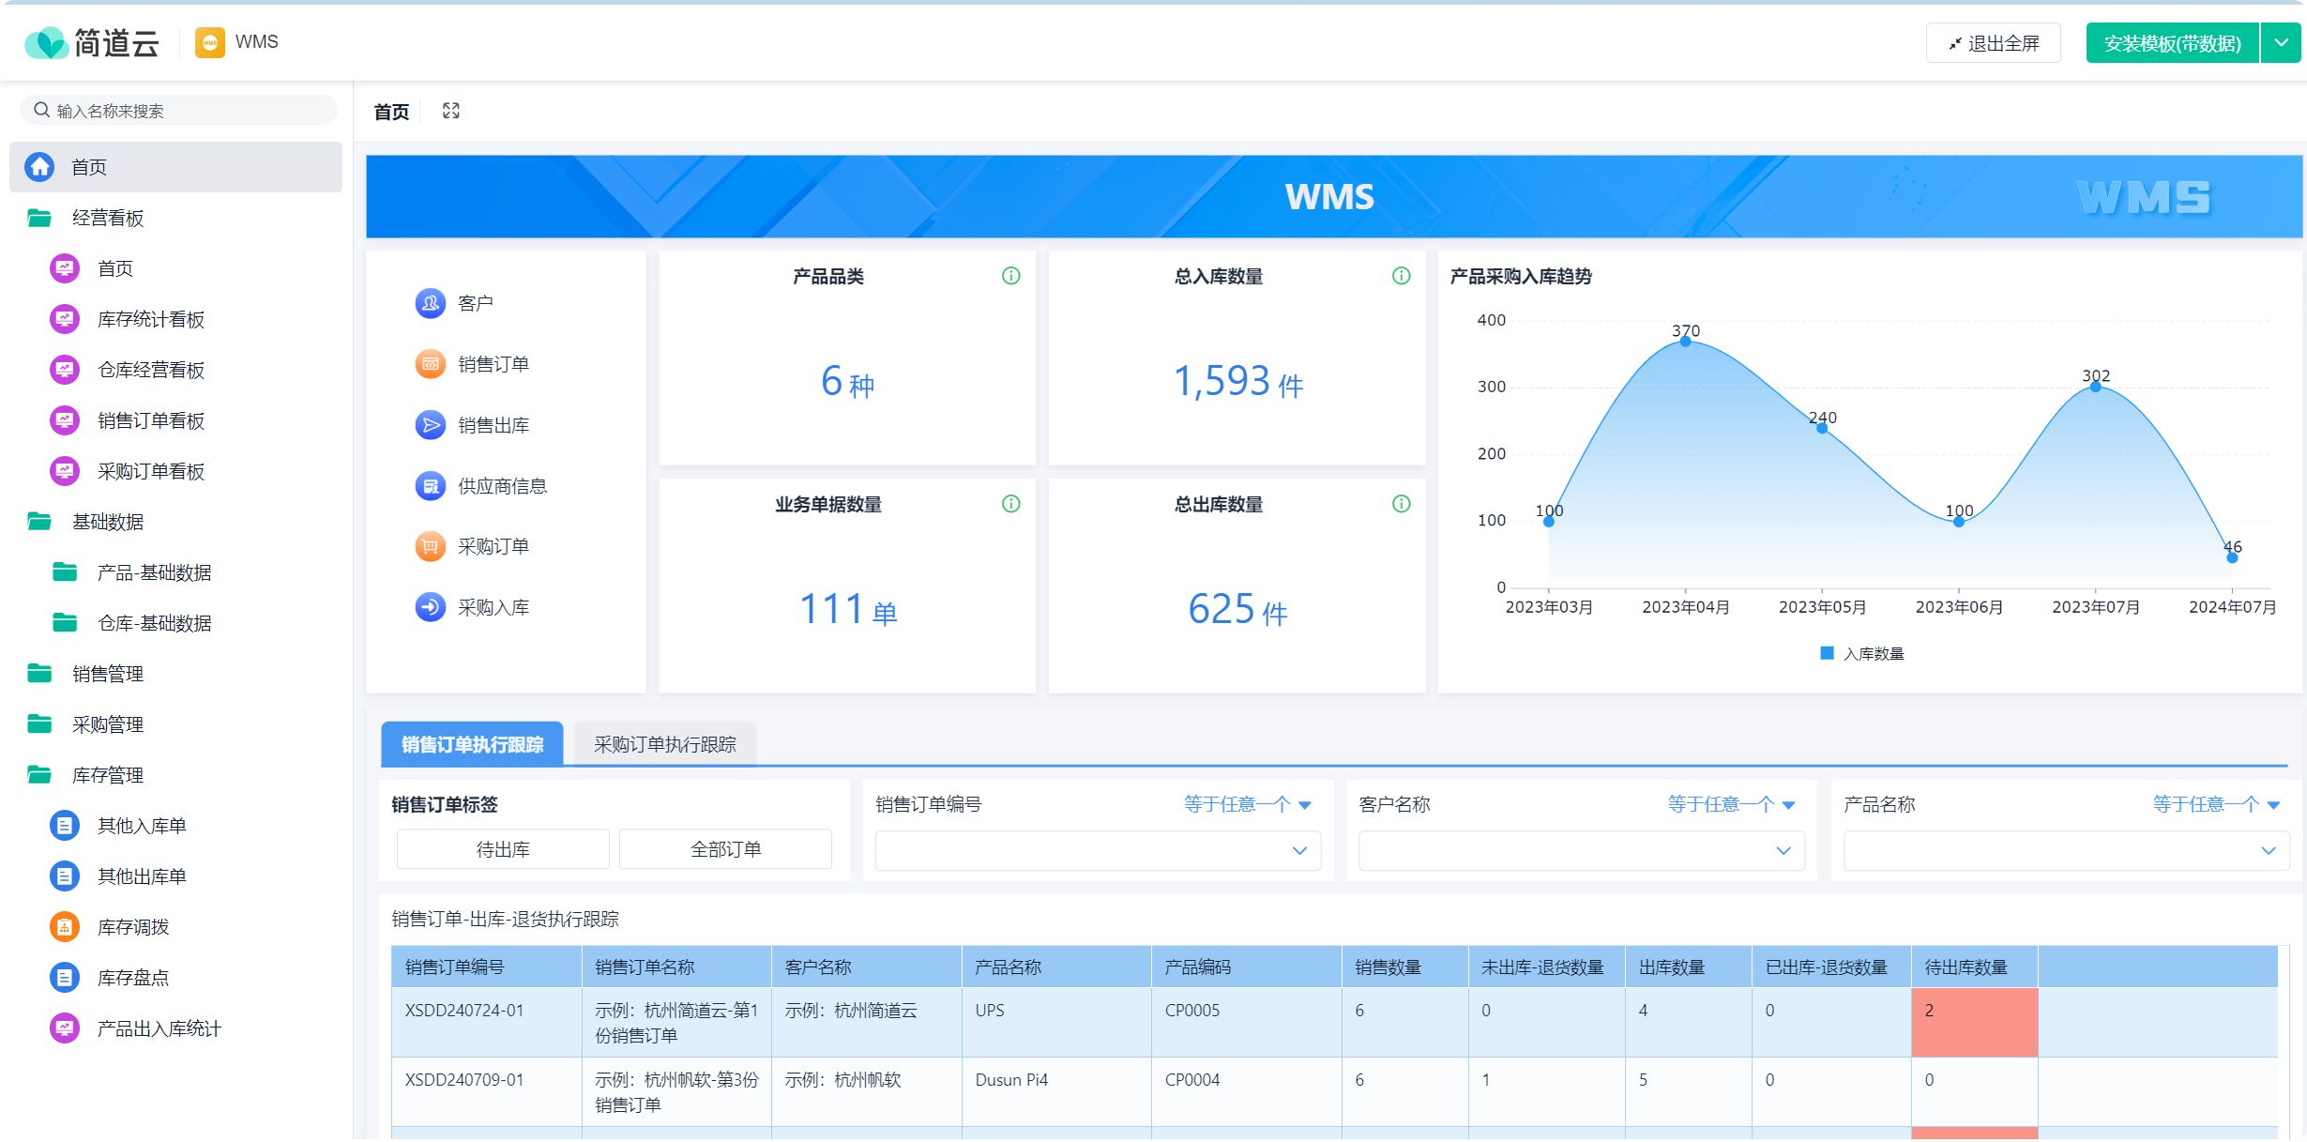2307x1142 pixels.
Task: Click the 退出全屏 button
Action: (x=1993, y=43)
